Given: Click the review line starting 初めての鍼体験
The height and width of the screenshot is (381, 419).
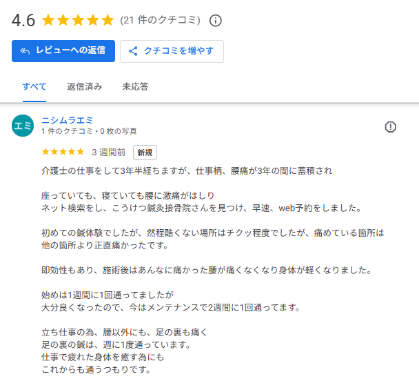Looking at the screenshot, I should 212,233.
